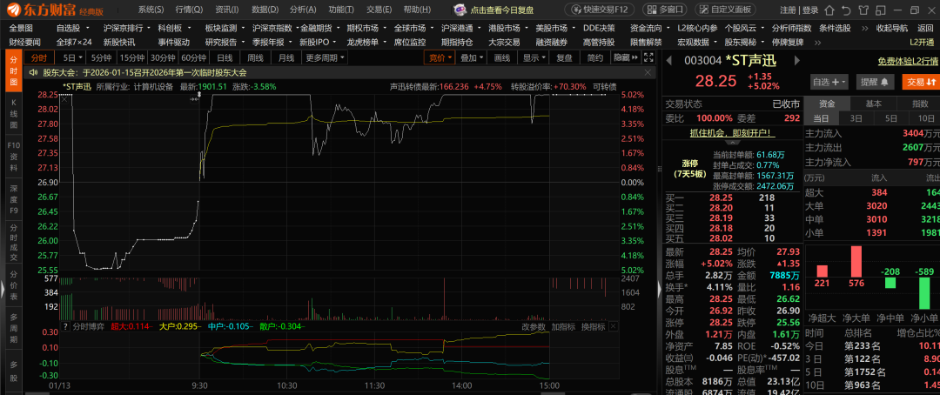Expand more items after 停牌复牌

pyautogui.click(x=816, y=42)
